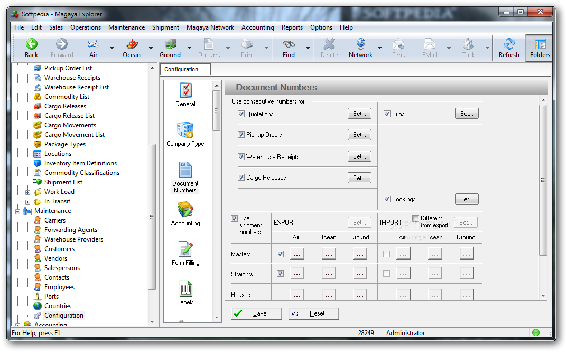The height and width of the screenshot is (352, 567).
Task: Toggle the Straights export checkbox
Action: click(280, 273)
